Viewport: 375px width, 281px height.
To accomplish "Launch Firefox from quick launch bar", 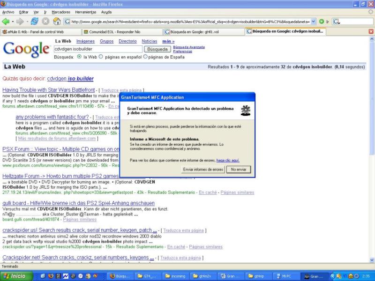I will [51, 276].
